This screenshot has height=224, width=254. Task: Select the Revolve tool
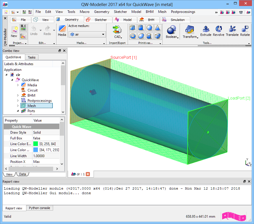[x=219, y=31]
